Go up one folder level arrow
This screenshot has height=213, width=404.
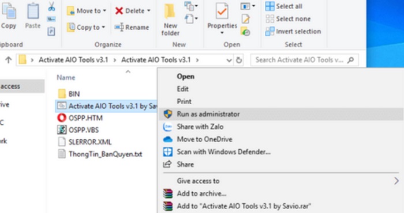click(8, 60)
